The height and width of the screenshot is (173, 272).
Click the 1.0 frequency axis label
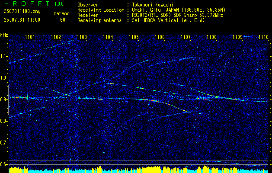point(4,78)
